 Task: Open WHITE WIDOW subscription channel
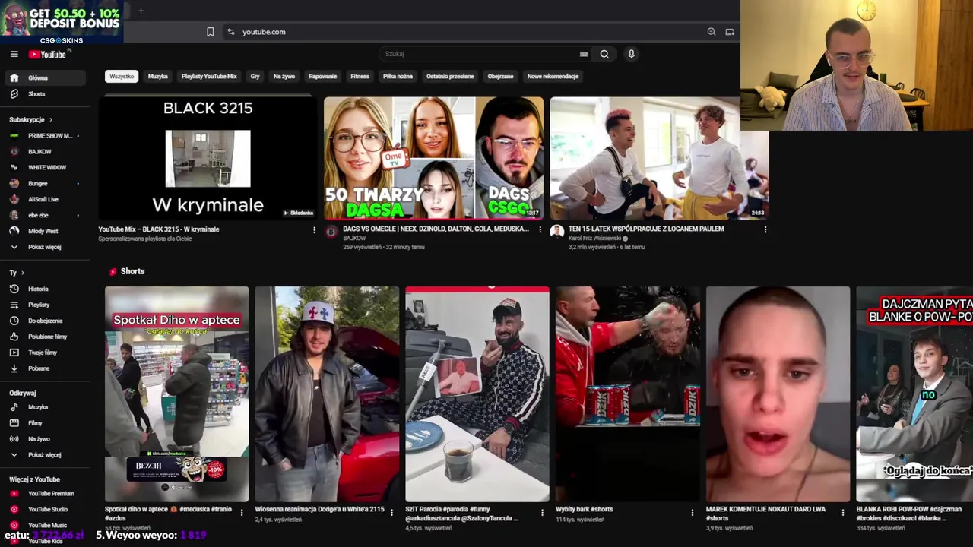pos(46,168)
